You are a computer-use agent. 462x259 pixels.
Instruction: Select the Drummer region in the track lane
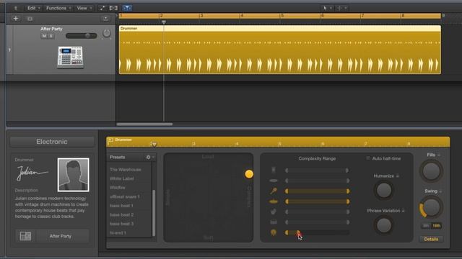coord(280,50)
